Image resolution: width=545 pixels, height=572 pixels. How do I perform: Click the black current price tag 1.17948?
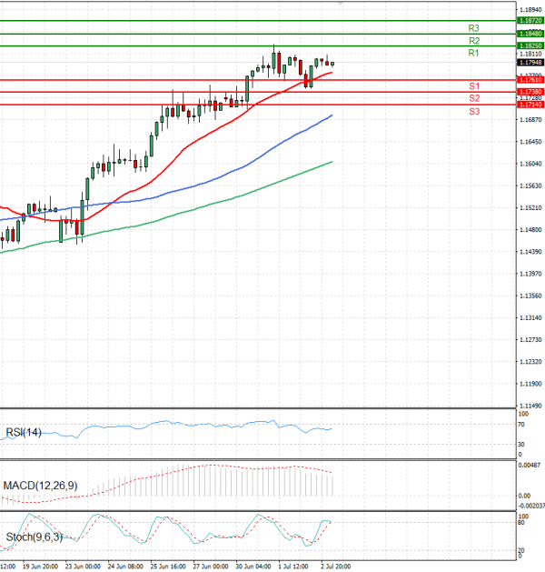pos(530,63)
